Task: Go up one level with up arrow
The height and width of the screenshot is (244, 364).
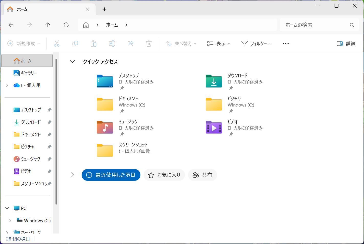Action: click(x=48, y=25)
